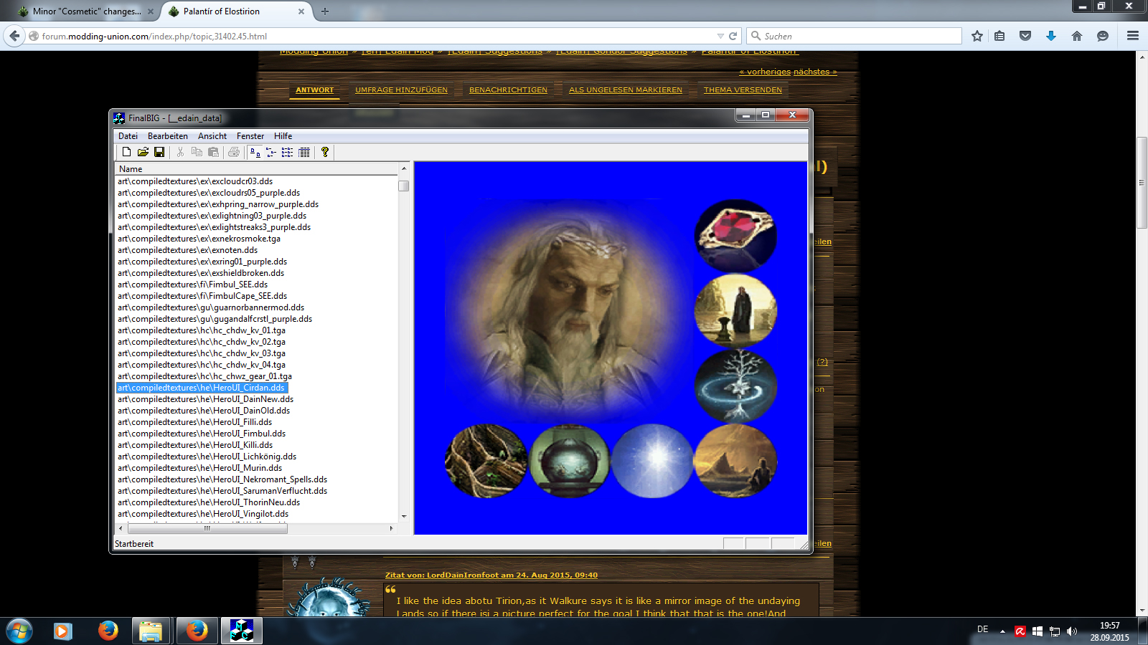1148x645 pixels.
Task: Click the FinalBIG taskbar button
Action: pyautogui.click(x=242, y=631)
